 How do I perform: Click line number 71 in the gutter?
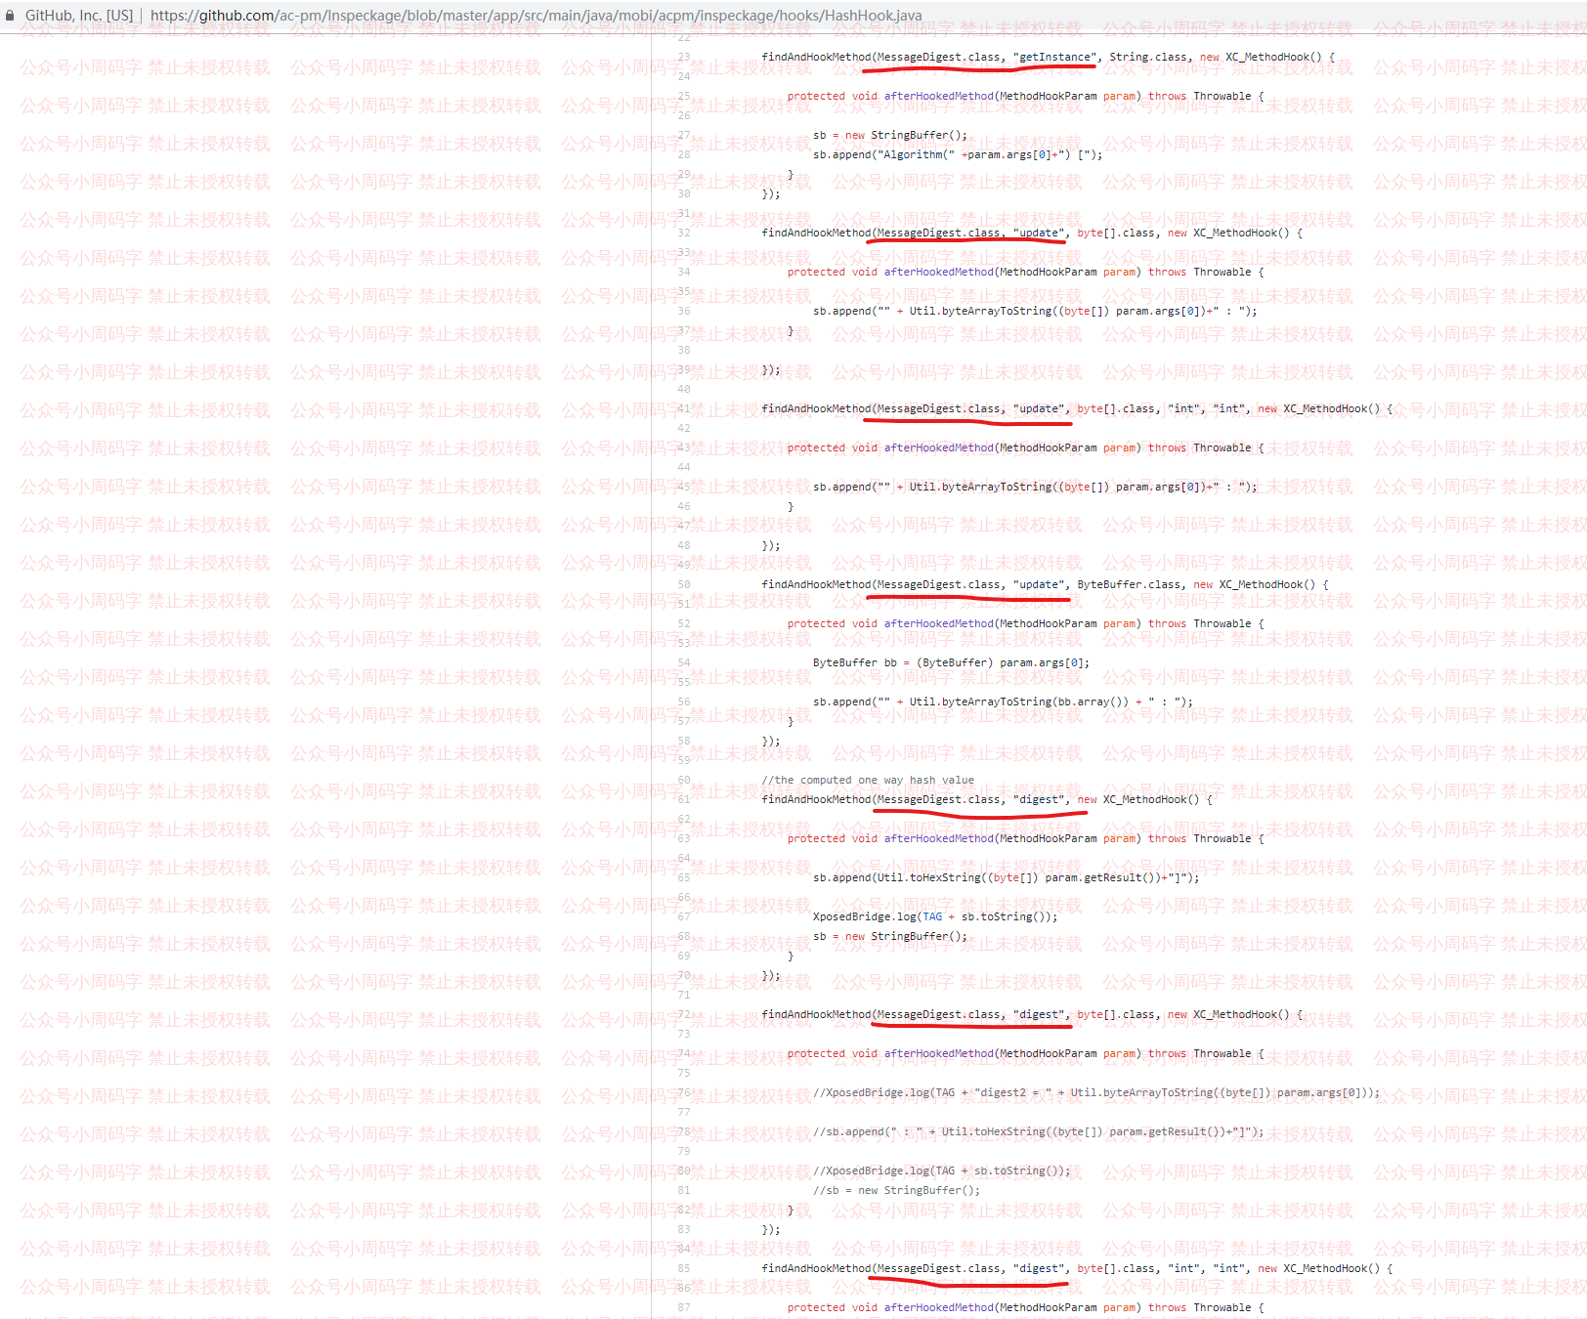[x=684, y=995]
